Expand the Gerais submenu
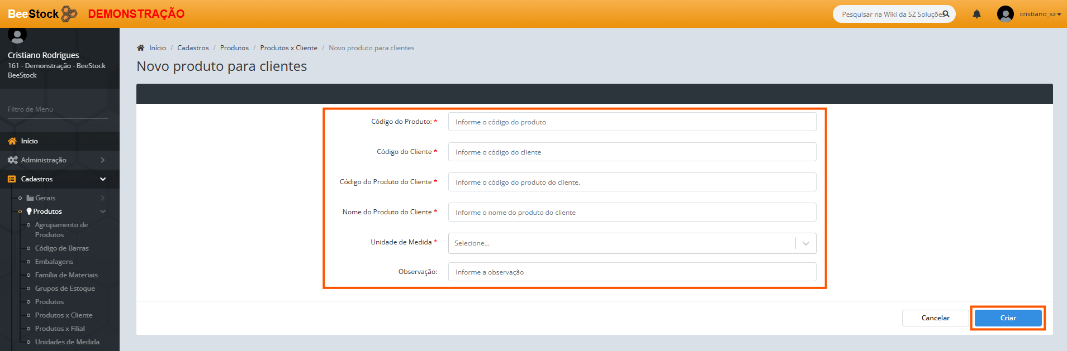 point(103,198)
